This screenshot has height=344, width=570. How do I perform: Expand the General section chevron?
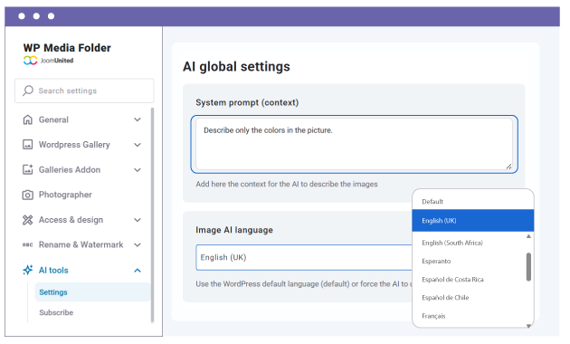pyautogui.click(x=138, y=119)
